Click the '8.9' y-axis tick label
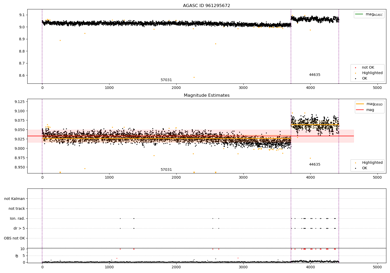The image size is (390, 273). [x=22, y=39]
